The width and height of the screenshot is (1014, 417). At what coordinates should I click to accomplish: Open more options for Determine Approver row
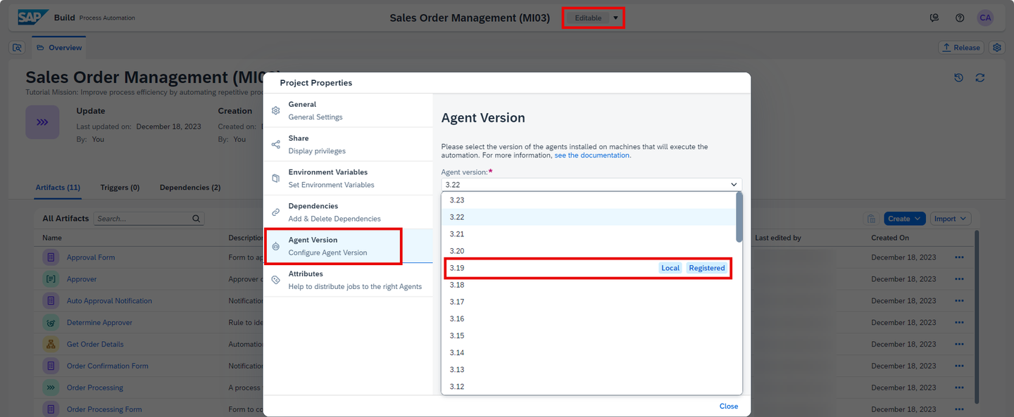[x=959, y=323]
